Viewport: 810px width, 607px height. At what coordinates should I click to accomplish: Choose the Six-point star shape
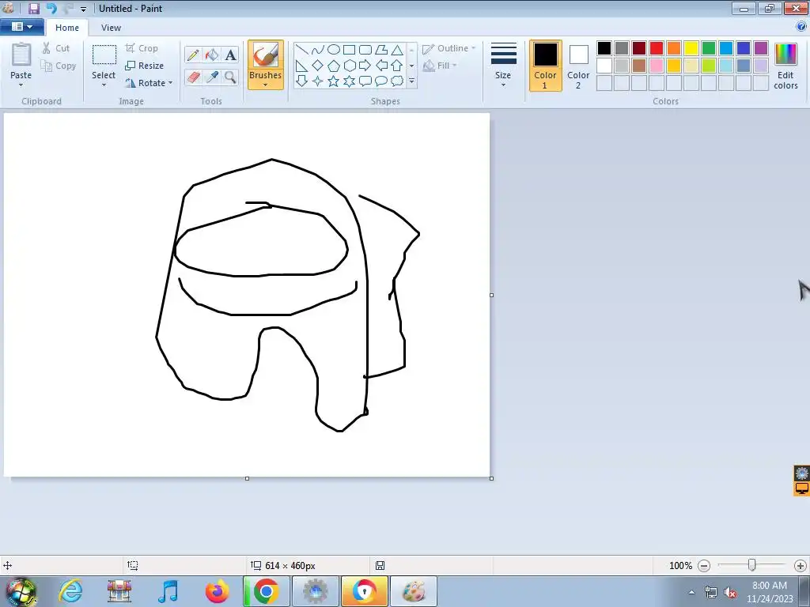349,81
